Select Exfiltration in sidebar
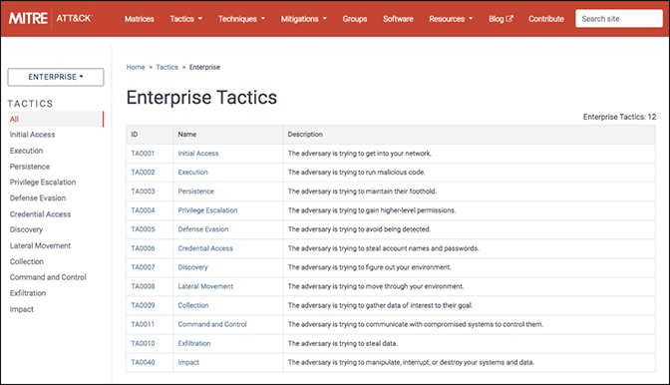This screenshot has width=670, height=385. [x=28, y=293]
